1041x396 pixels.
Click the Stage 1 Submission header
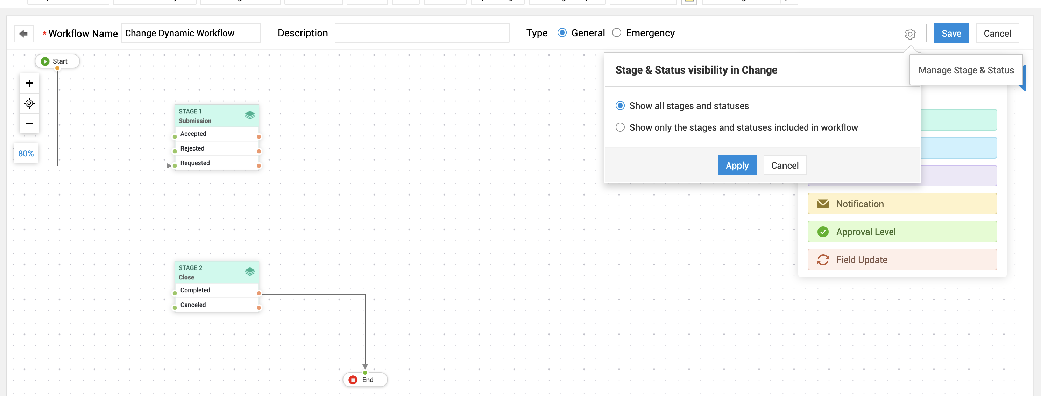217,116
